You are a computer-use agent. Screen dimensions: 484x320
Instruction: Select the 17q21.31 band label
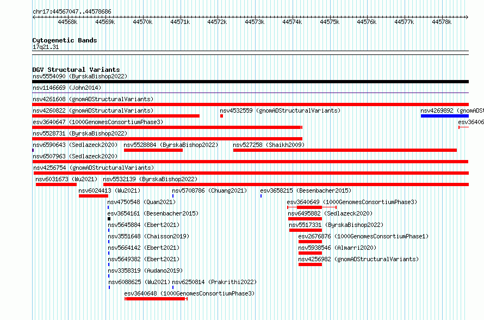coord(45,47)
